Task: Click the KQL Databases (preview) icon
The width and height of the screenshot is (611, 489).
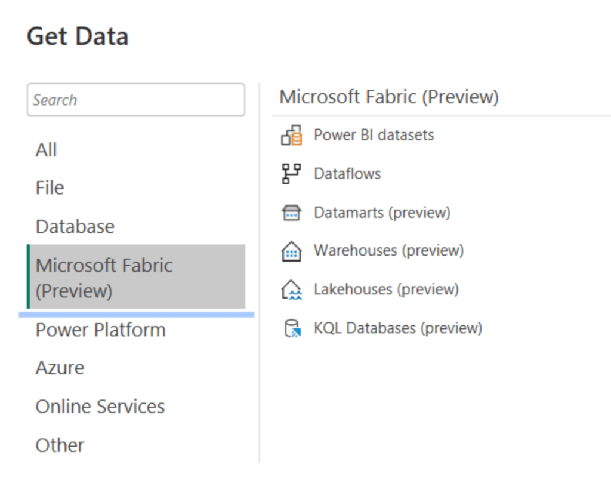Action: (x=292, y=328)
